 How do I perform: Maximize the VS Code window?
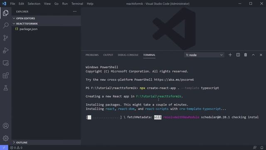click(251, 4)
